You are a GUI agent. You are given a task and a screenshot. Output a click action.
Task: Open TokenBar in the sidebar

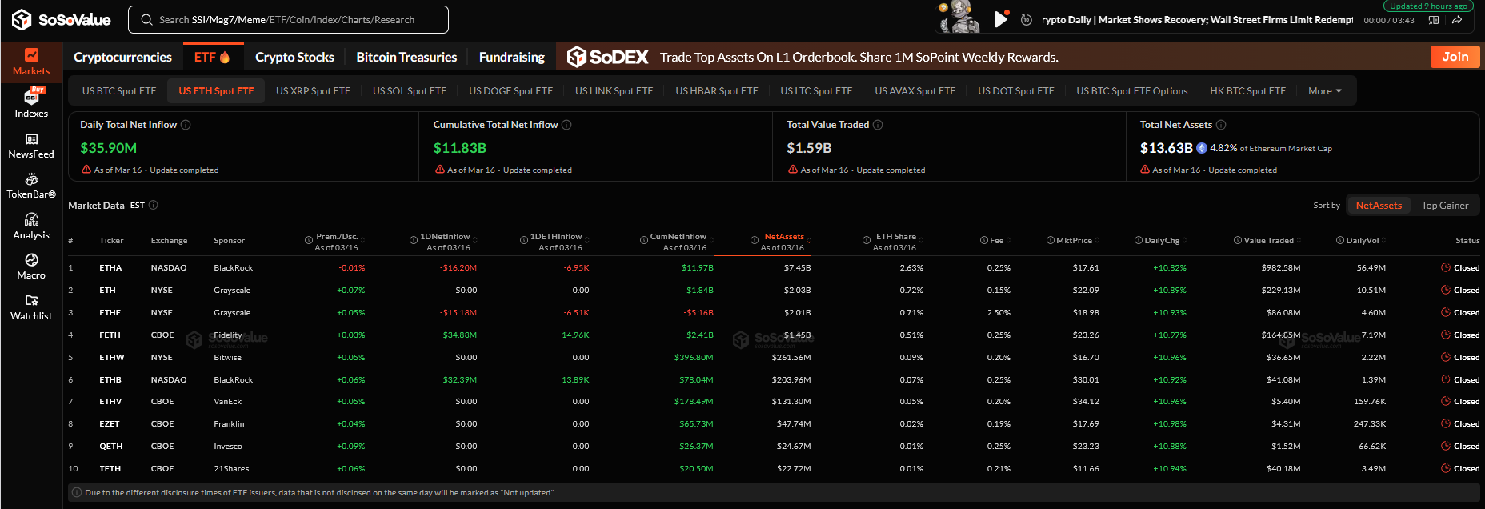pyautogui.click(x=31, y=186)
